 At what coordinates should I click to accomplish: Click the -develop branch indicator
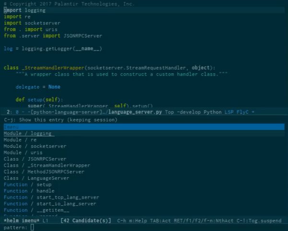189,112
